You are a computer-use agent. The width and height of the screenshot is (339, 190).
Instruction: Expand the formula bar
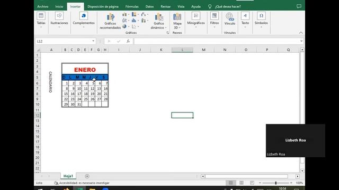click(x=301, y=41)
